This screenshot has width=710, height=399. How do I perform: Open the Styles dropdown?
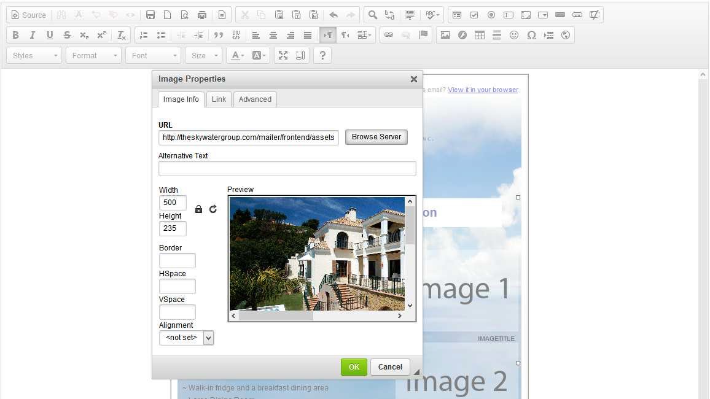pyautogui.click(x=34, y=56)
